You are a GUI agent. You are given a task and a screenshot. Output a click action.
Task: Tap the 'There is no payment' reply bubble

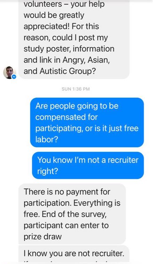tap(72, 214)
